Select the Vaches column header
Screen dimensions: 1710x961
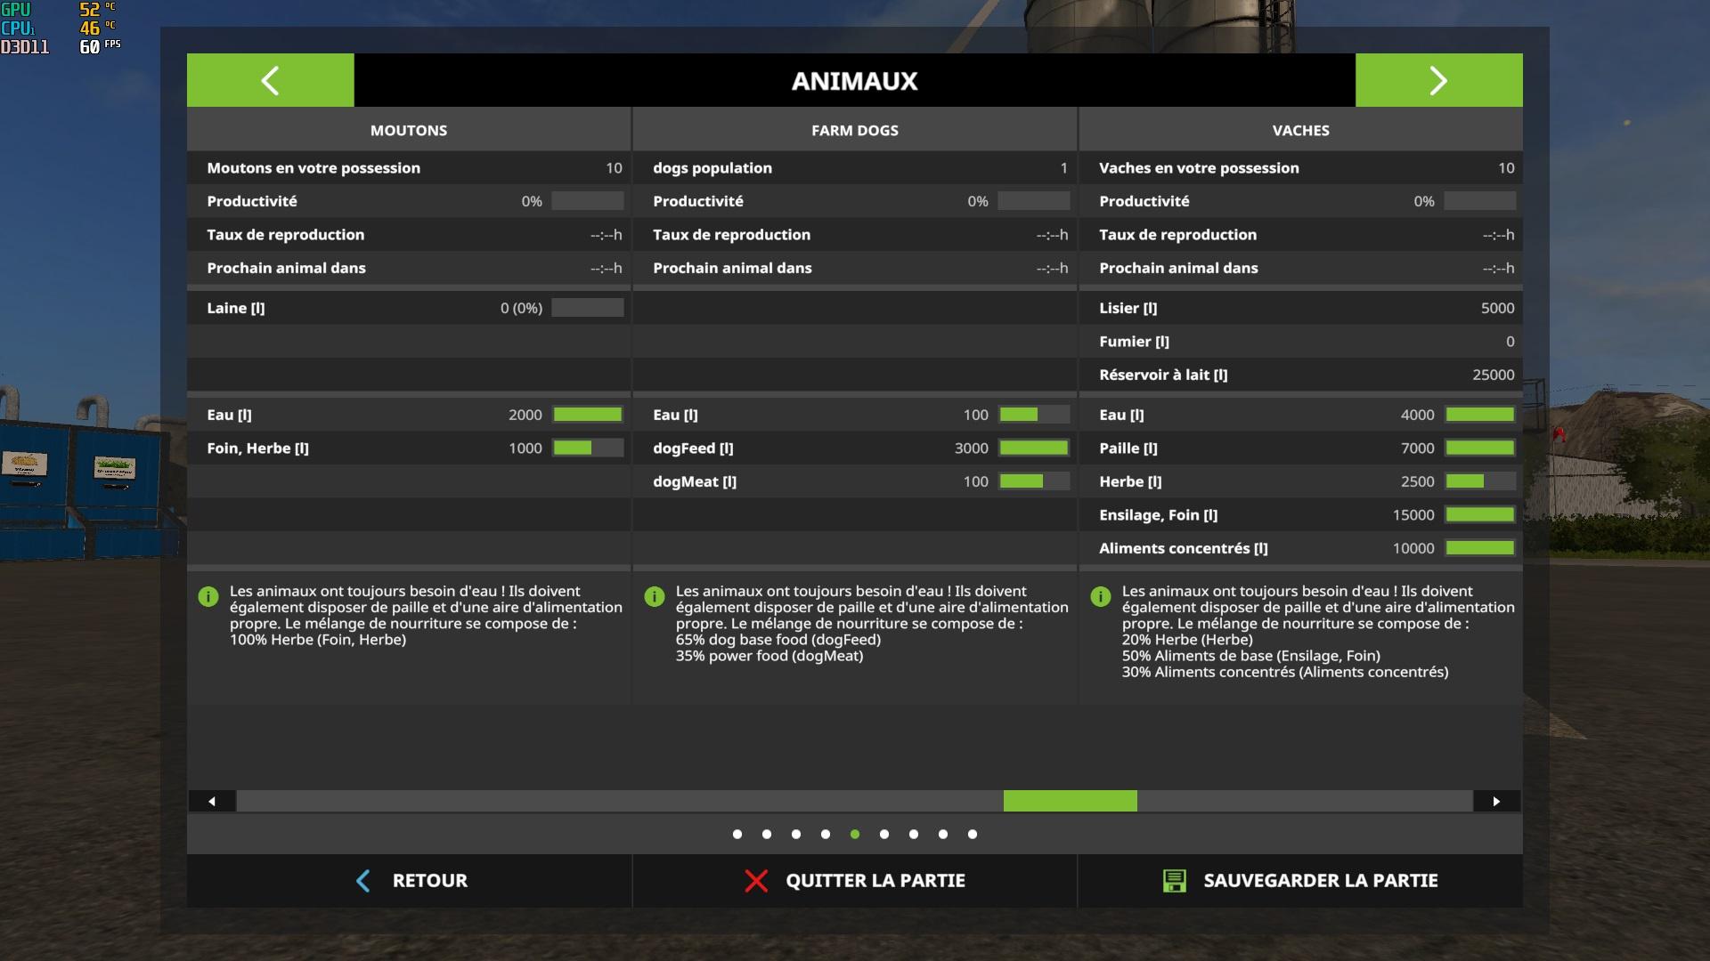(x=1300, y=130)
